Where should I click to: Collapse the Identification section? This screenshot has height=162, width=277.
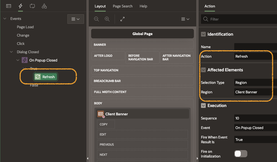pos(203,34)
